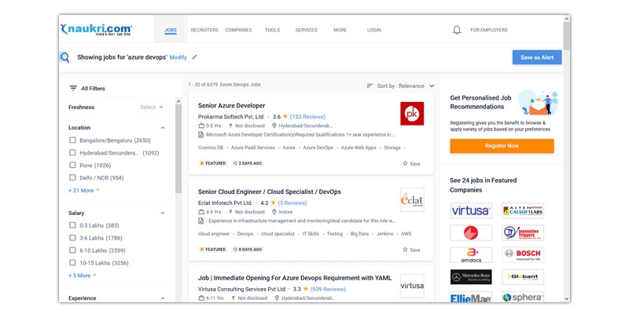The image size is (629, 314).
Task: Enable the 6-10 Lakhs salary filter
Action: pos(72,250)
